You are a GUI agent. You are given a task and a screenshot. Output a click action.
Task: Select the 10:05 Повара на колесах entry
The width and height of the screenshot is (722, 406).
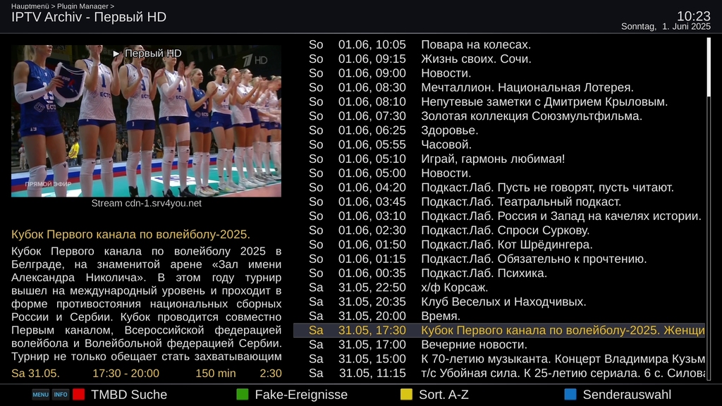click(499, 44)
